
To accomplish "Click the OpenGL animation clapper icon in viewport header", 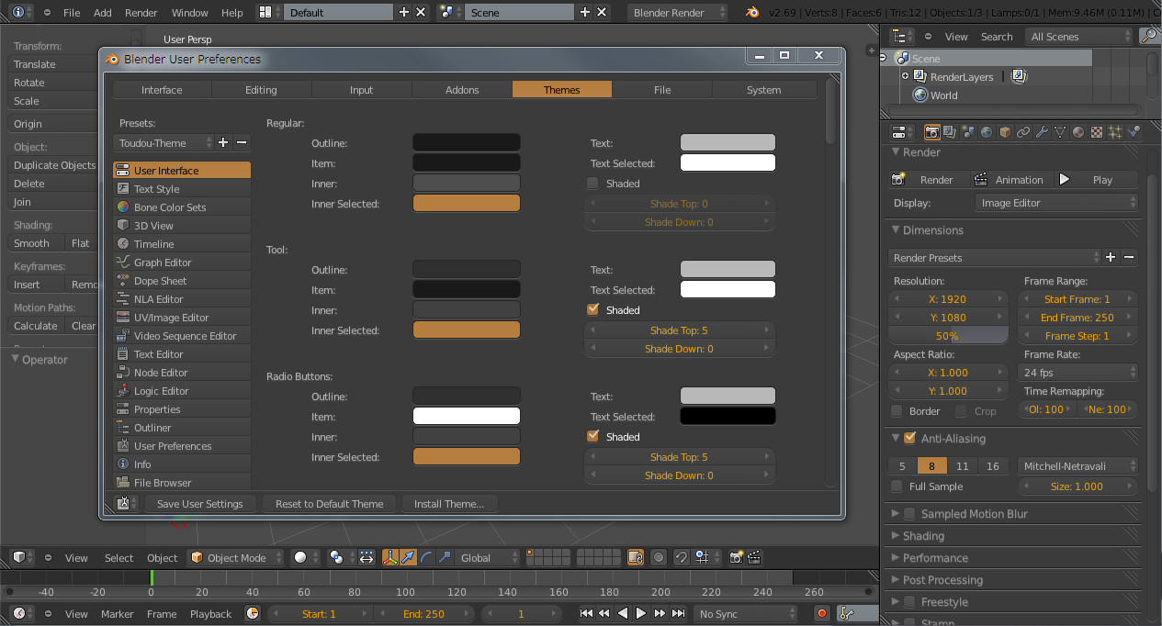I will (x=754, y=557).
